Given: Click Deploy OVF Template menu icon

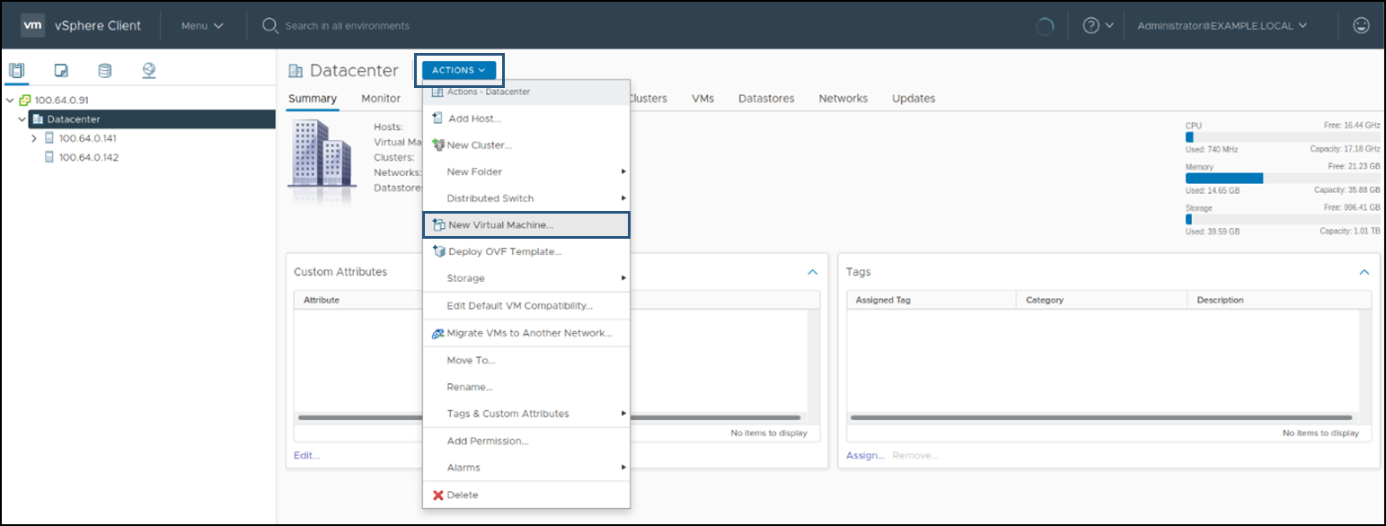Looking at the screenshot, I should click(x=438, y=251).
